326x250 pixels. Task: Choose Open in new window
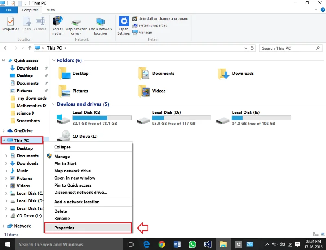pyautogui.click(x=88, y=178)
